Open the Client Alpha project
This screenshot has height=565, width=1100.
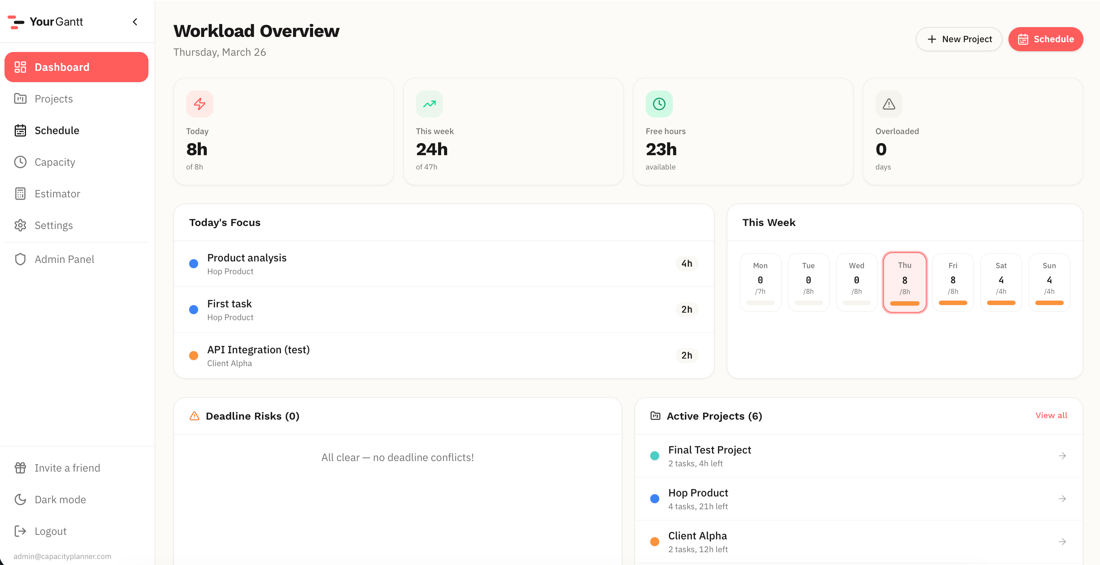[859, 542]
